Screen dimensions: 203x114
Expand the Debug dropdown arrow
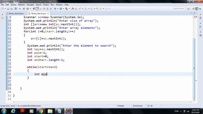(58, 9)
